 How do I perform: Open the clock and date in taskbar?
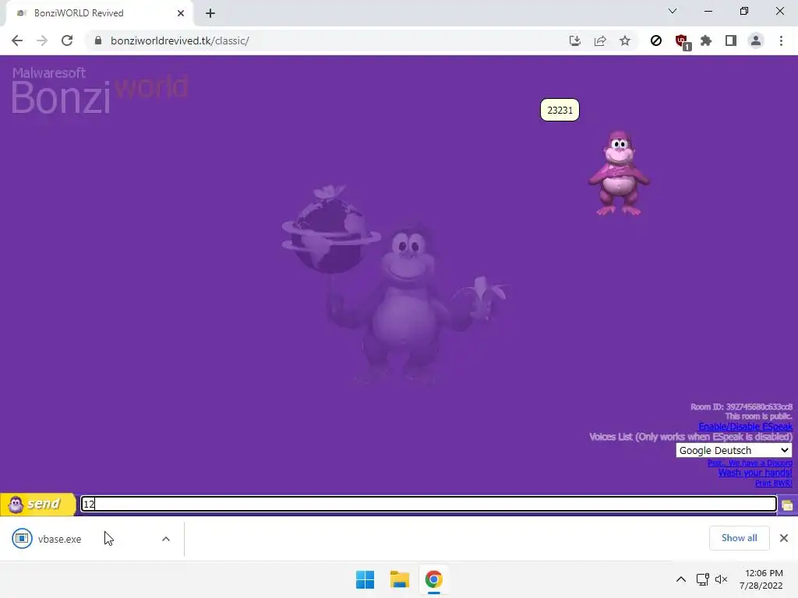(763, 579)
